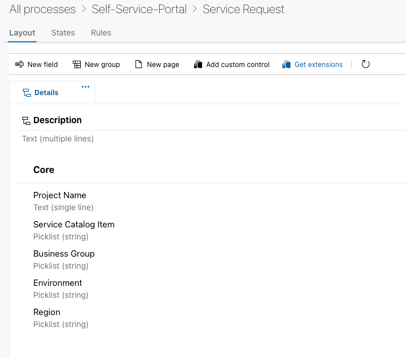
Task: Click Picklist (string) under Environment
Action: pos(61,295)
